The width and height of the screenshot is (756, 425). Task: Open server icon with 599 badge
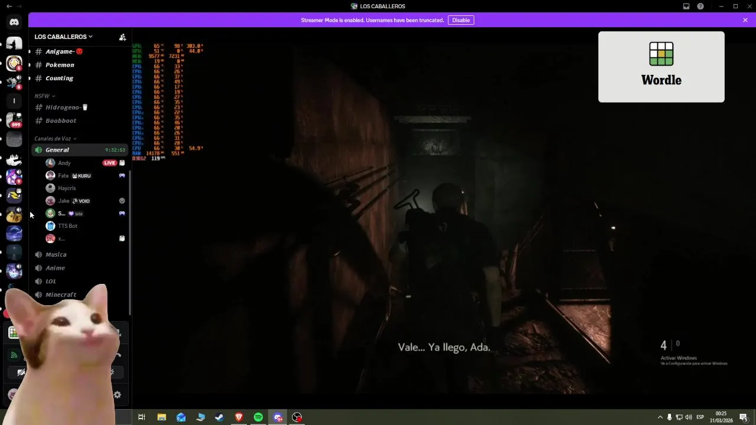click(14, 120)
